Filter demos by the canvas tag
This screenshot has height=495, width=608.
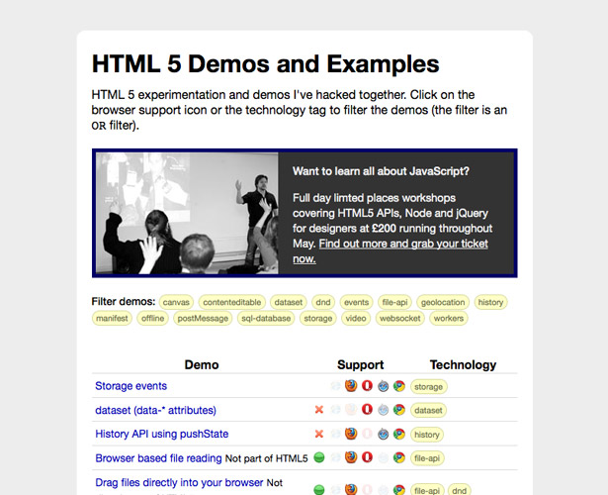point(176,302)
